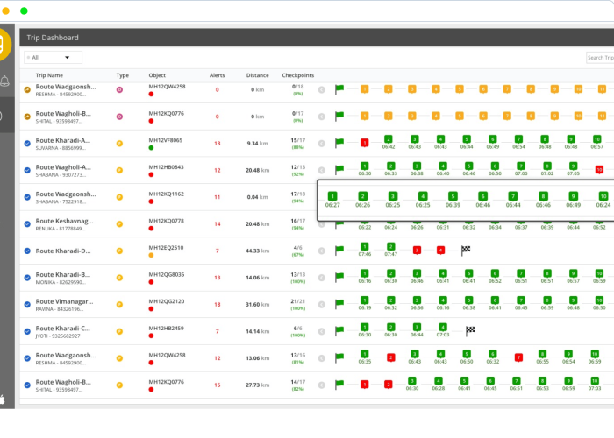
Task: Click the yellow bus logo icon
Action: pyautogui.click(x=4, y=44)
